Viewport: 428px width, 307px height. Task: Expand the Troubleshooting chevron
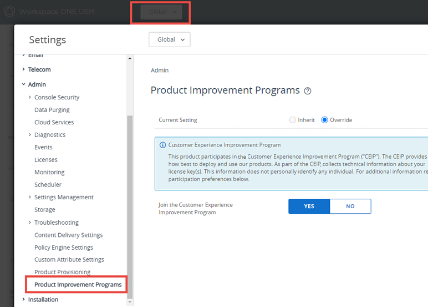(30, 223)
